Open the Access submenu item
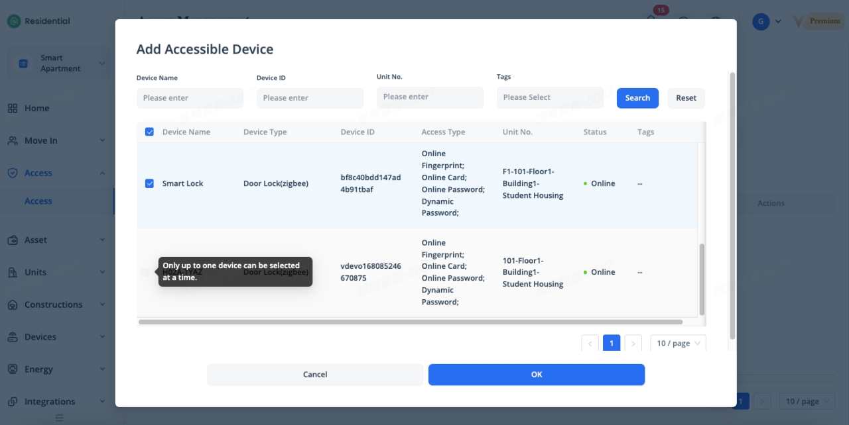 (38, 201)
